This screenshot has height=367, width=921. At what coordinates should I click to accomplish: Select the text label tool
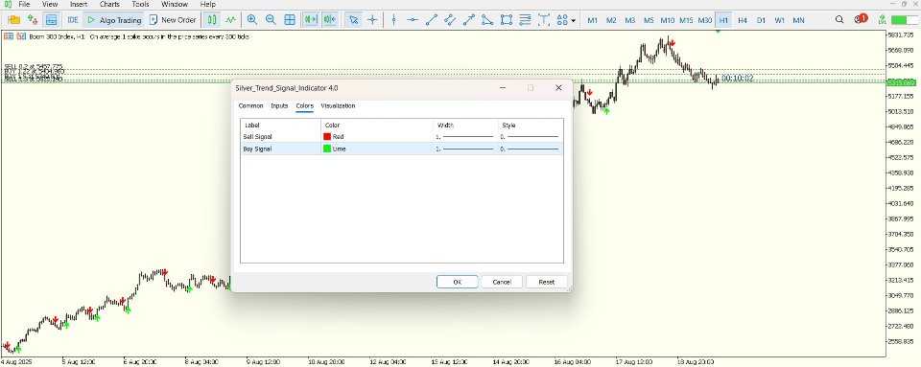[544, 20]
